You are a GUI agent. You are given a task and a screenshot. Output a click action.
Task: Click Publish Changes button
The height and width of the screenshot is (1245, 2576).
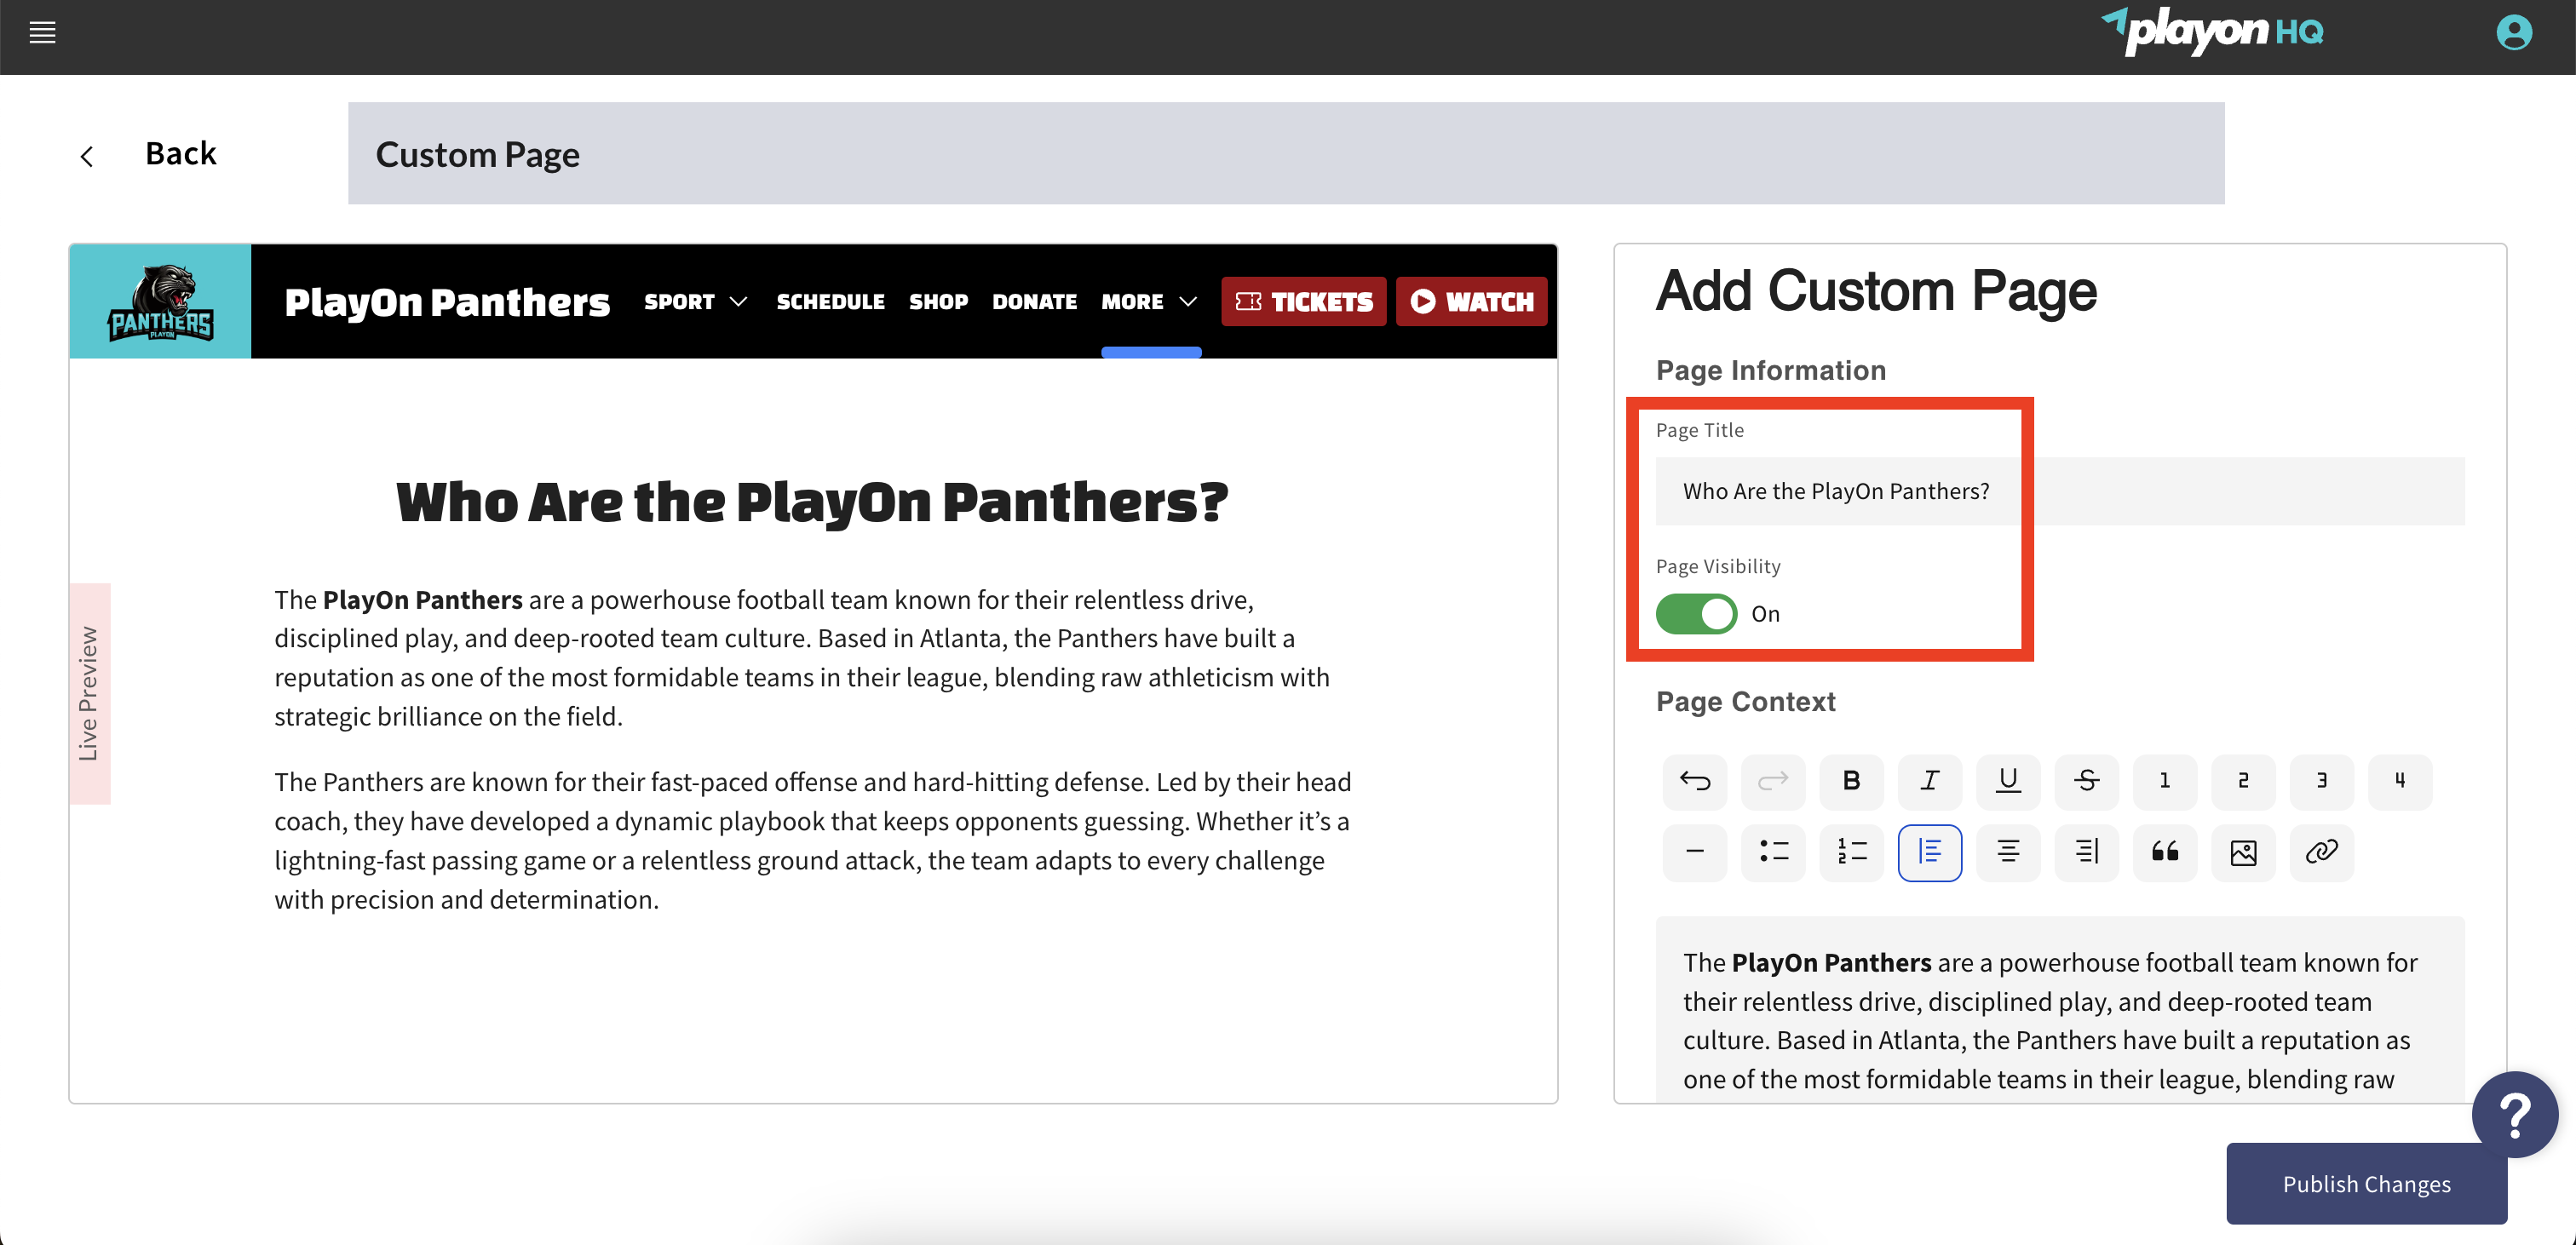click(2366, 1184)
